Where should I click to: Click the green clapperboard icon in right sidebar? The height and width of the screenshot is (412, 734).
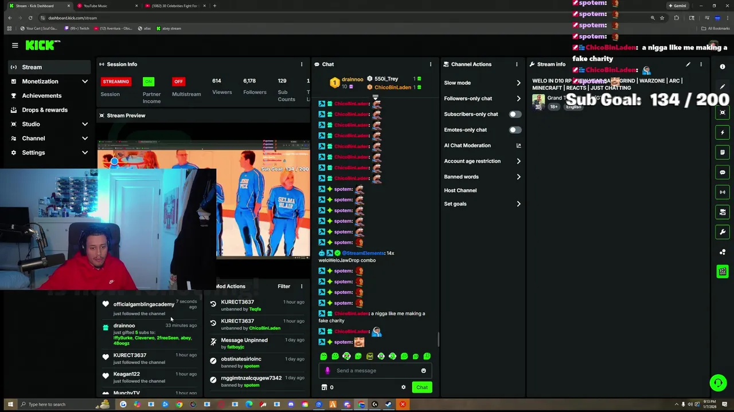[x=723, y=271]
